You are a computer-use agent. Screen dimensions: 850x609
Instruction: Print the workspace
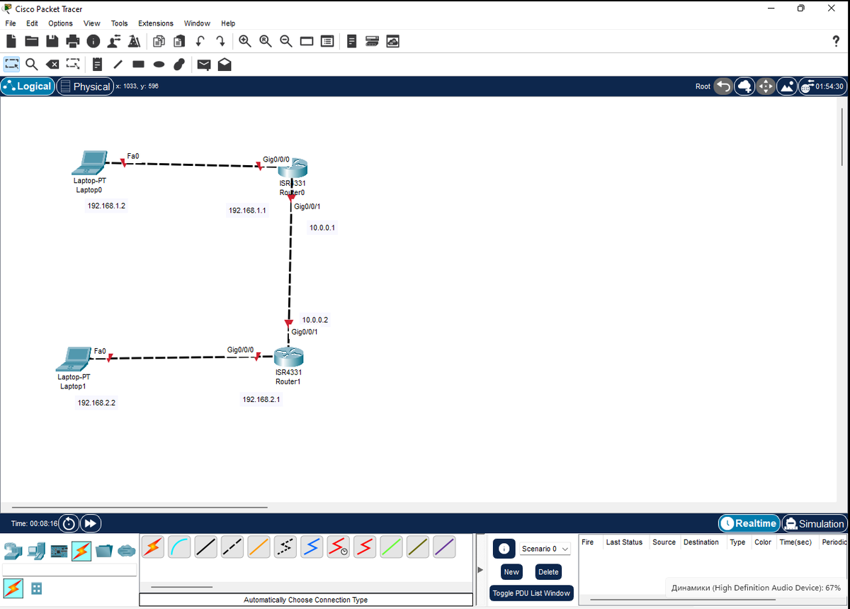[x=72, y=41]
